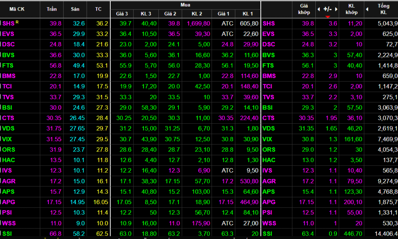
Task: Select APG TC value 16.05
Action: [101, 202]
